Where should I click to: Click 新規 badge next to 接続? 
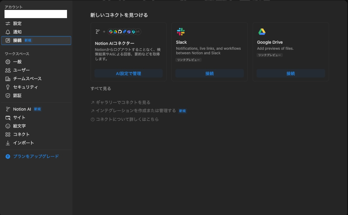pyautogui.click(x=28, y=40)
